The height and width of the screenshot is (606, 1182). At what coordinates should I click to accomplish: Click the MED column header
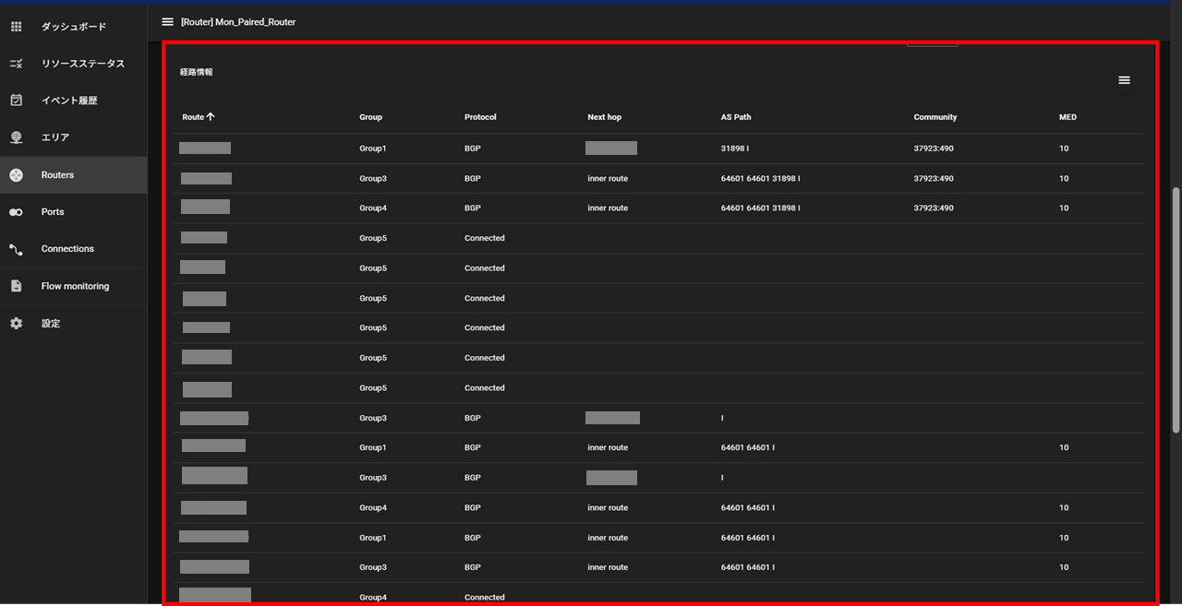coord(1067,117)
